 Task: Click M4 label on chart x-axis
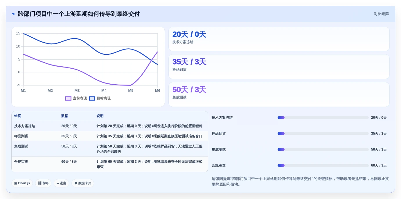click(104, 91)
